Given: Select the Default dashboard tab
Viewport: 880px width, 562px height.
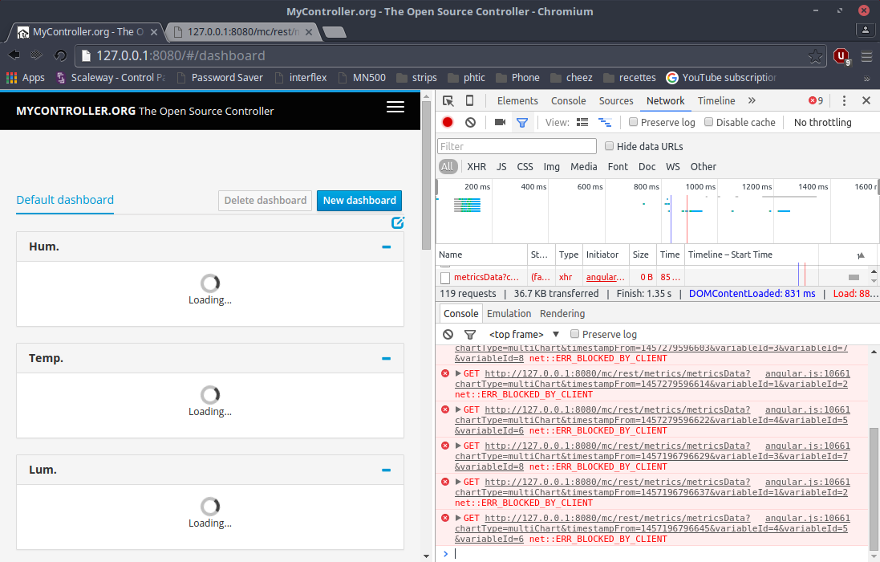Looking at the screenshot, I should click(65, 200).
